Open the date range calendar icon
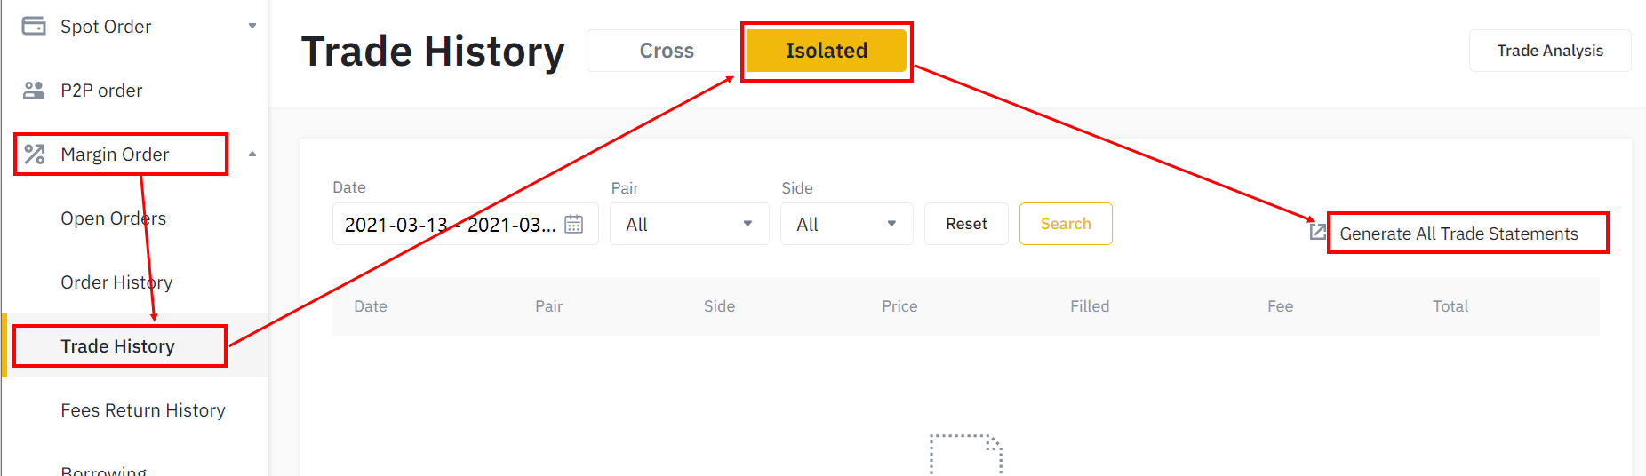The image size is (1646, 476). tap(574, 224)
